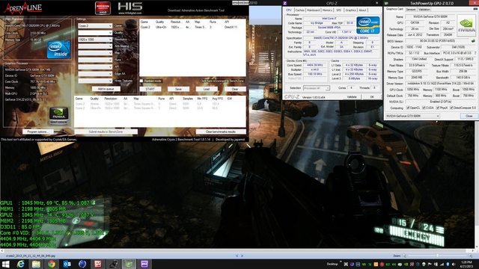Screen dimensions: 479x269
Task: Click the Intel Core i7 badge in CPU-Z
Action: tap(367, 25)
